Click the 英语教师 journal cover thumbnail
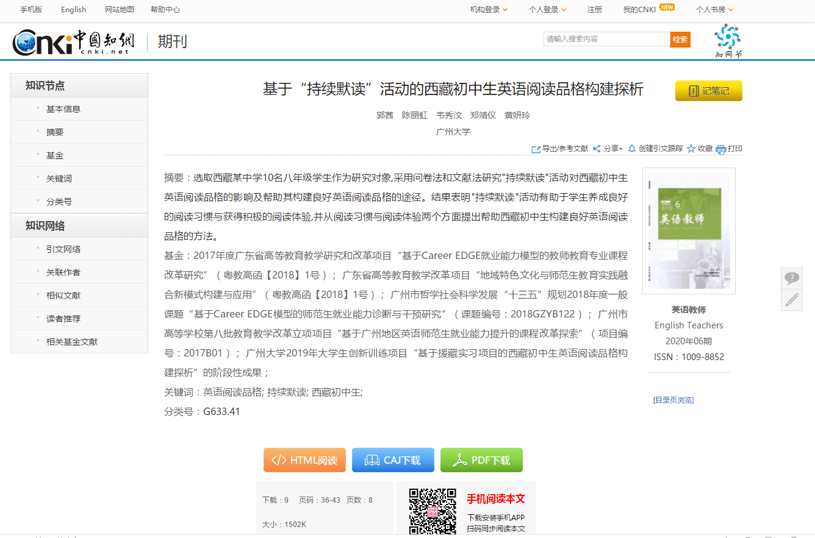The image size is (815, 538). [689, 231]
